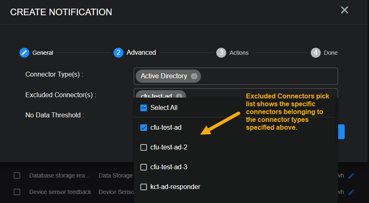
Task: Select step 4 Done circle
Action: pyautogui.click(x=316, y=53)
